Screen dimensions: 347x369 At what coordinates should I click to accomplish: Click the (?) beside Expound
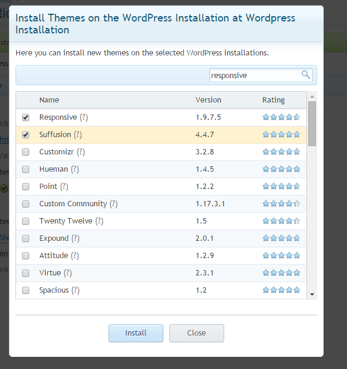click(x=76, y=238)
